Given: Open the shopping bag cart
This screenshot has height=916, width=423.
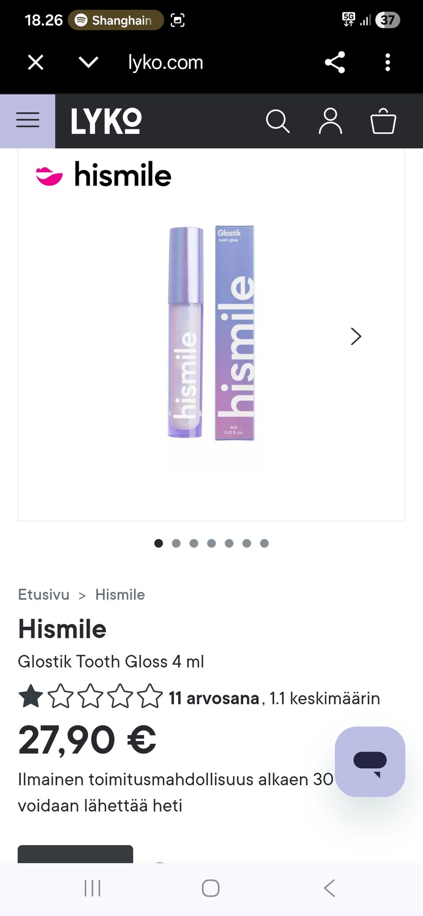Looking at the screenshot, I should tap(383, 121).
